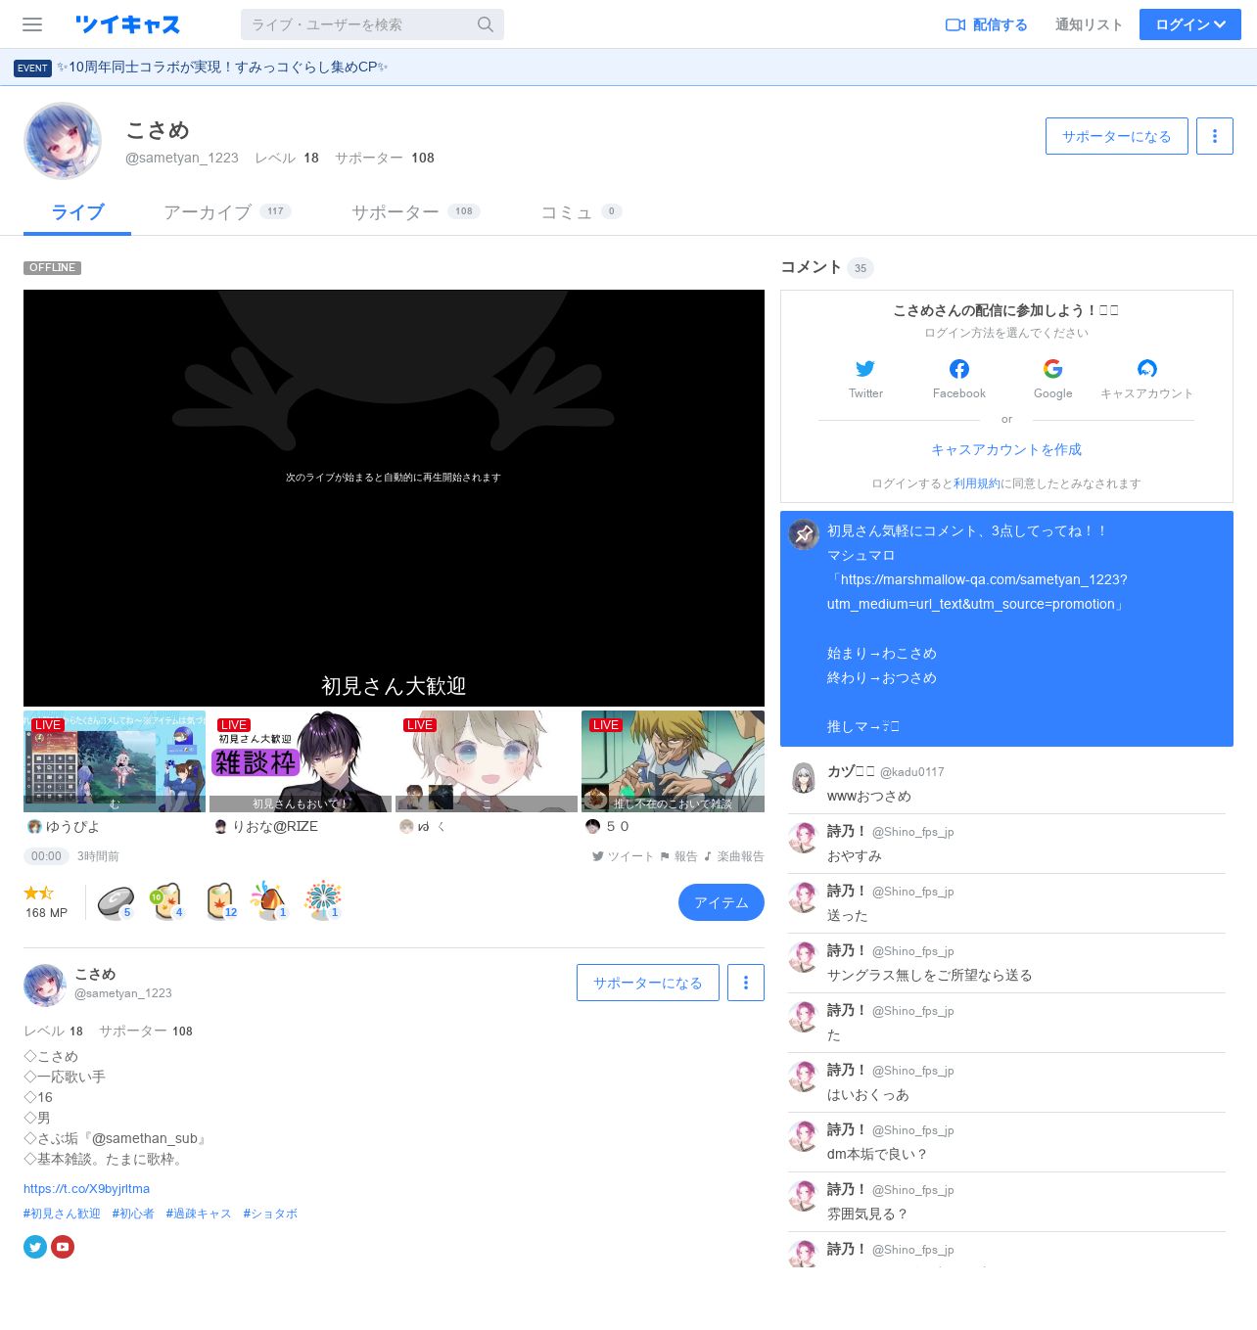1257x1330 pixels.
Task: Log in with キャスアカウント icon
Action: [x=1147, y=369]
